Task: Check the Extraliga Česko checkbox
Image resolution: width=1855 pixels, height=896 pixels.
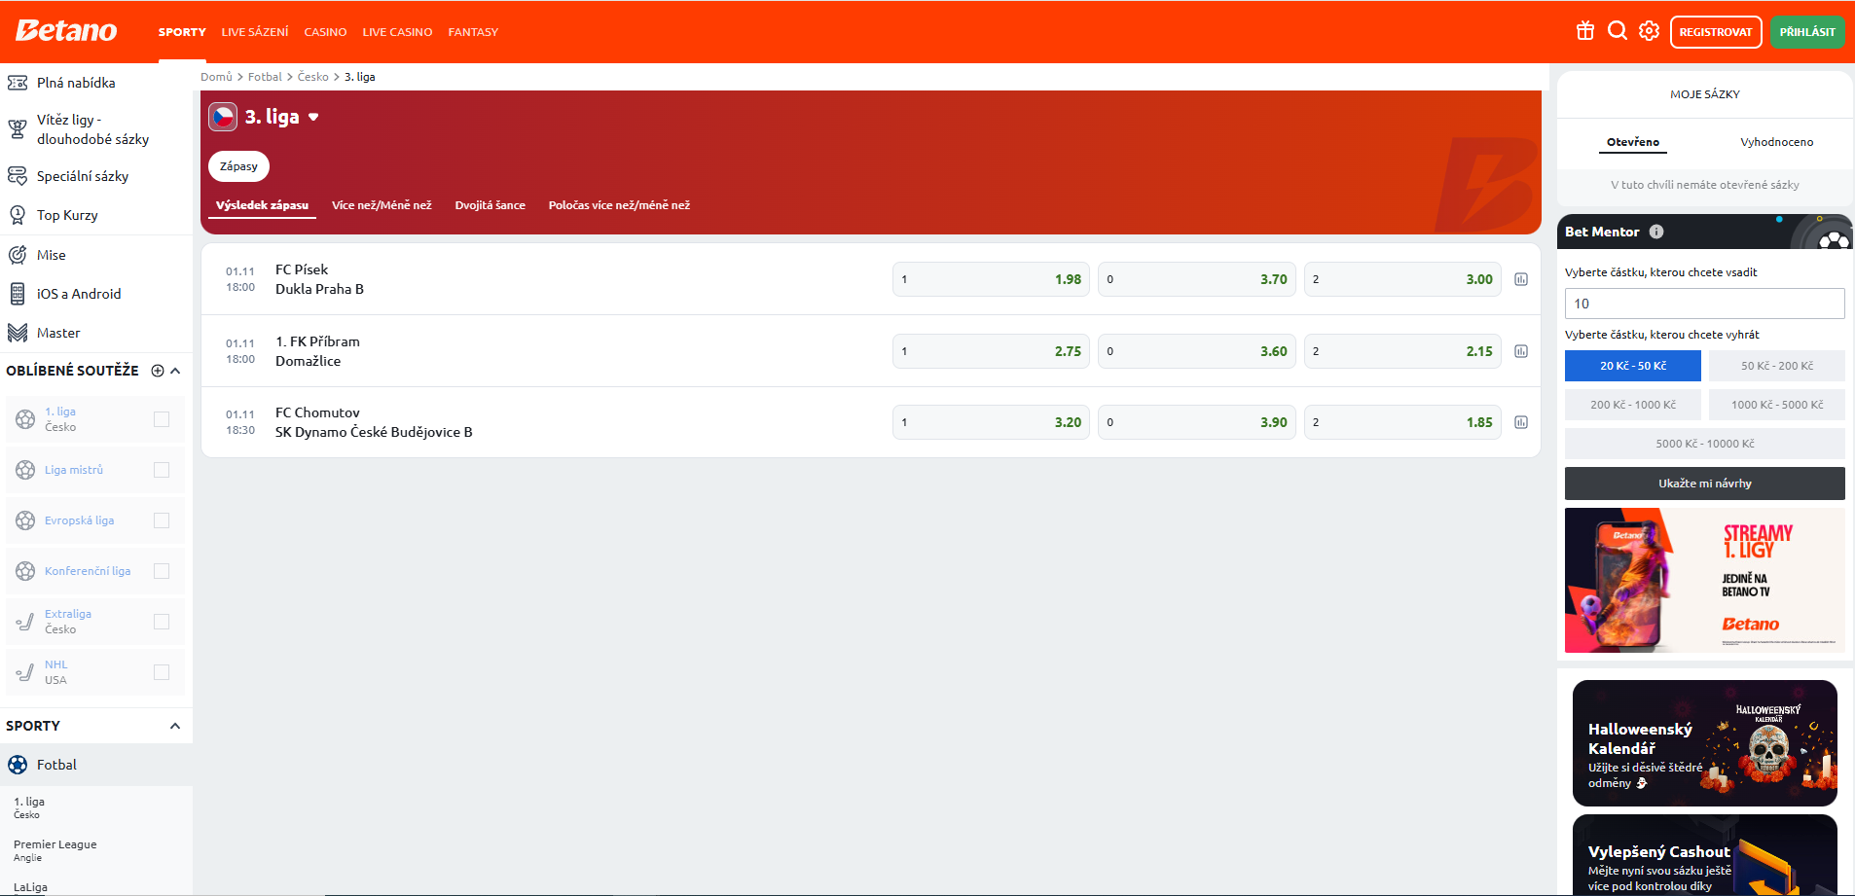Action: tap(162, 622)
